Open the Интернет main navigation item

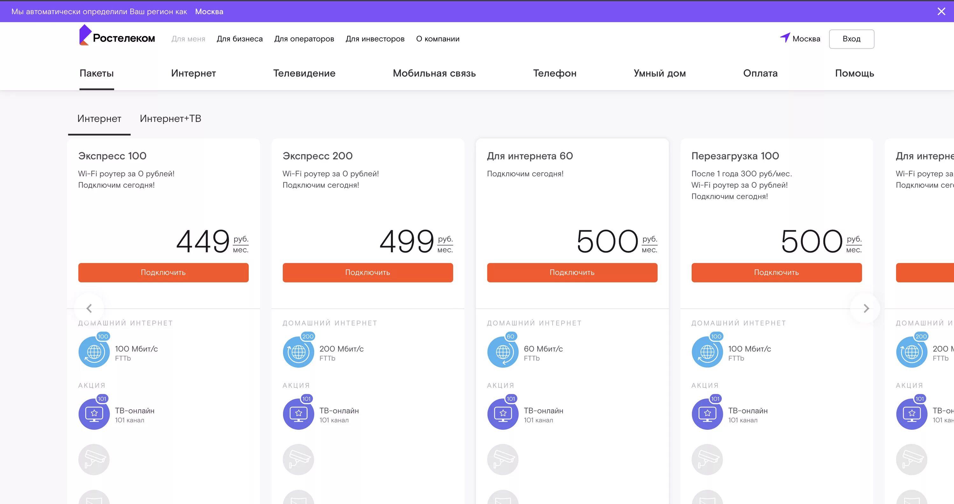point(193,73)
